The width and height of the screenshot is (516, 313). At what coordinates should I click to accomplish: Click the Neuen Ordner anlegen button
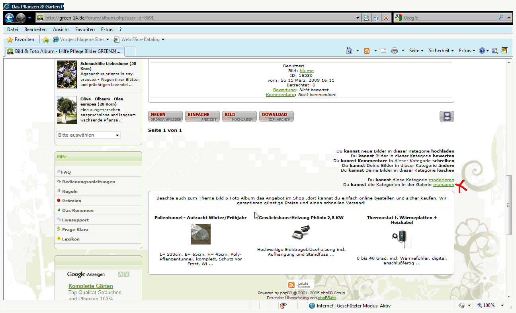point(165,117)
